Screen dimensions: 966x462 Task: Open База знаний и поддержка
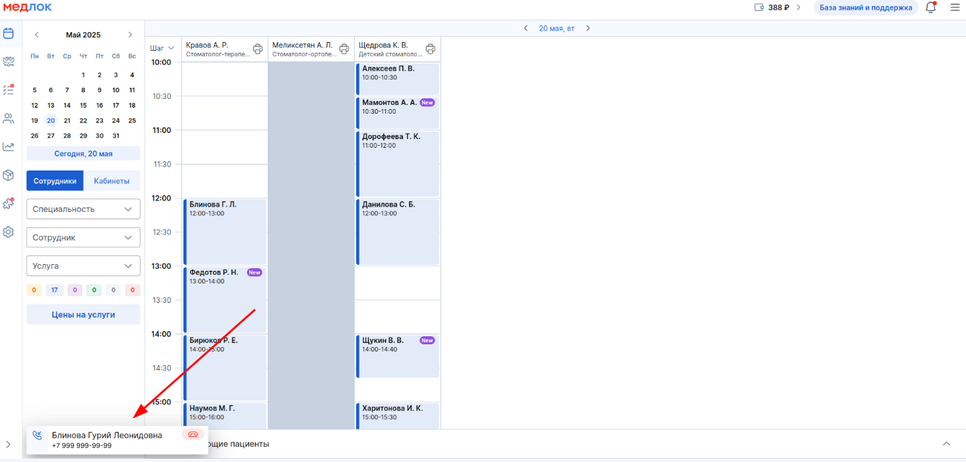point(866,7)
